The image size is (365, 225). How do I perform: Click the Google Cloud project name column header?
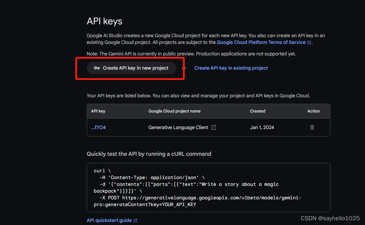tap(174, 111)
